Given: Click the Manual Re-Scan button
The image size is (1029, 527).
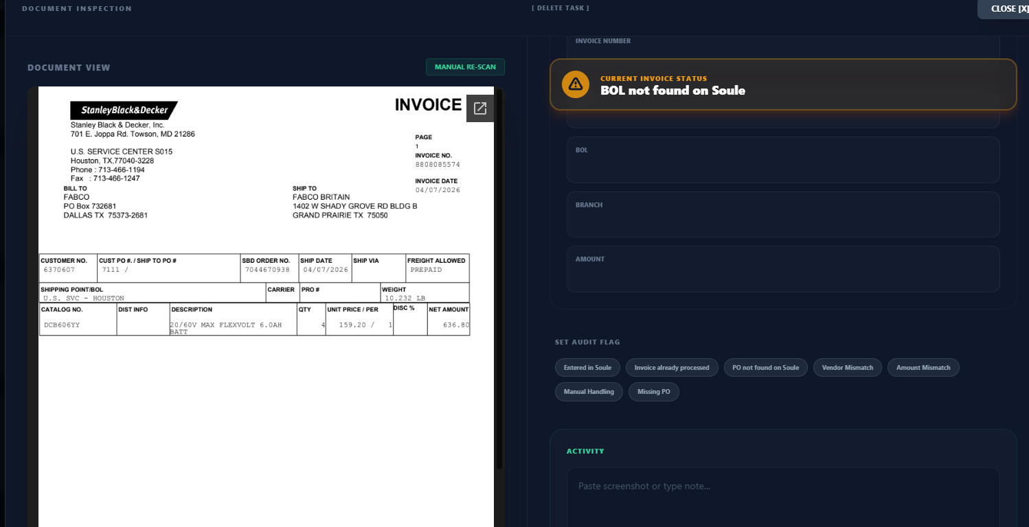Looking at the screenshot, I should [x=466, y=67].
